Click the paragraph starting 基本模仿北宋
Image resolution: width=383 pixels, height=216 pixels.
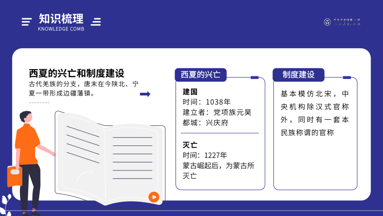click(315, 113)
